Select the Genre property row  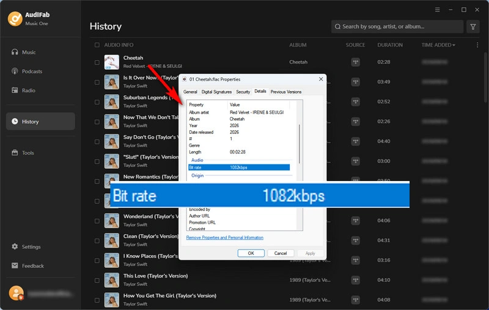[239, 146]
